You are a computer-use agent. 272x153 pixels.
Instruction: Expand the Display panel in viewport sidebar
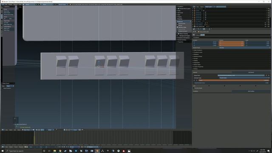click(180, 17)
